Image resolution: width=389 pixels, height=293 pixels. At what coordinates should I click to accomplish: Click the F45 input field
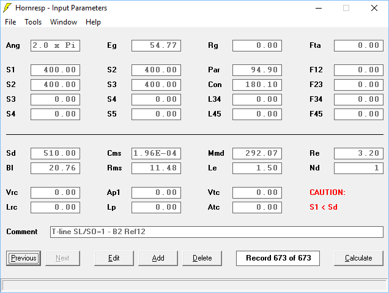pos(359,114)
